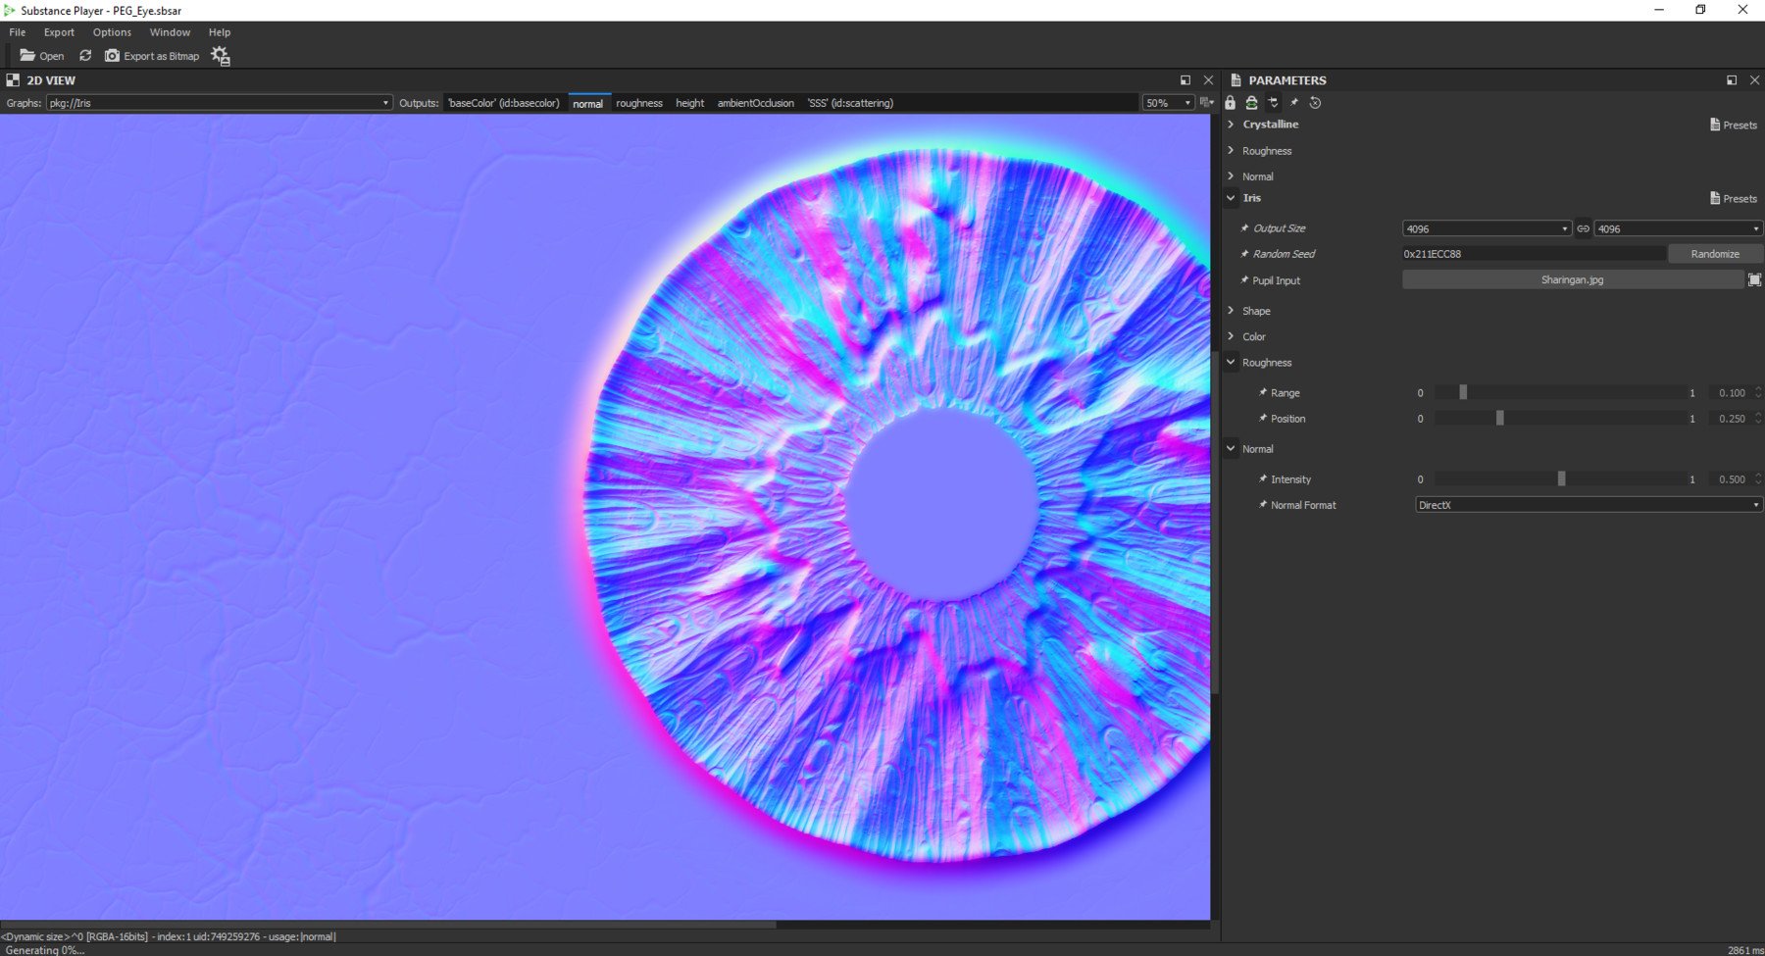This screenshot has height=956, width=1765.
Task: Float the 2D VIEW panel
Action: coord(1185,80)
